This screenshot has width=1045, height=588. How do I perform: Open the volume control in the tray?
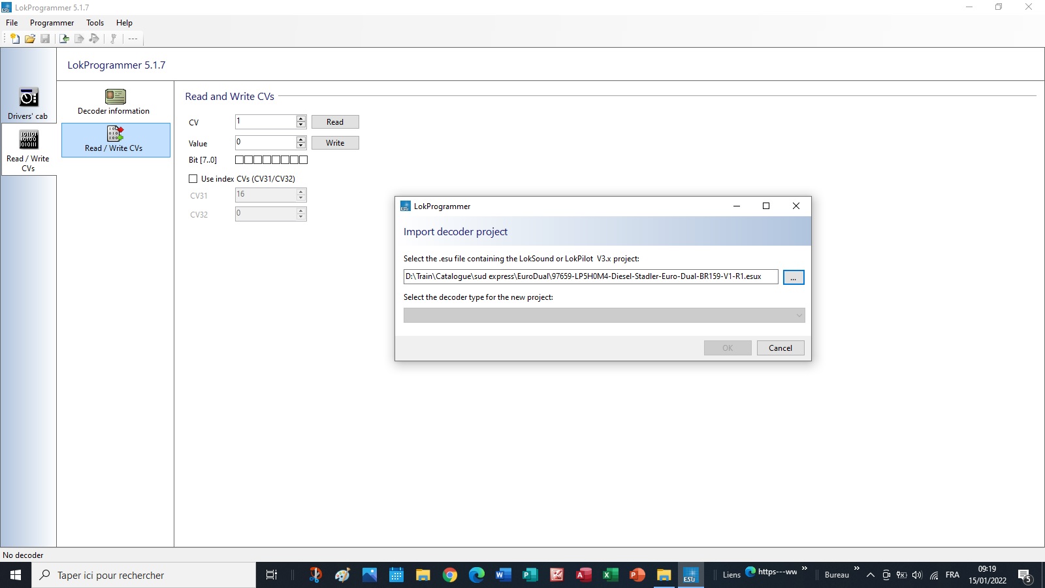point(917,575)
